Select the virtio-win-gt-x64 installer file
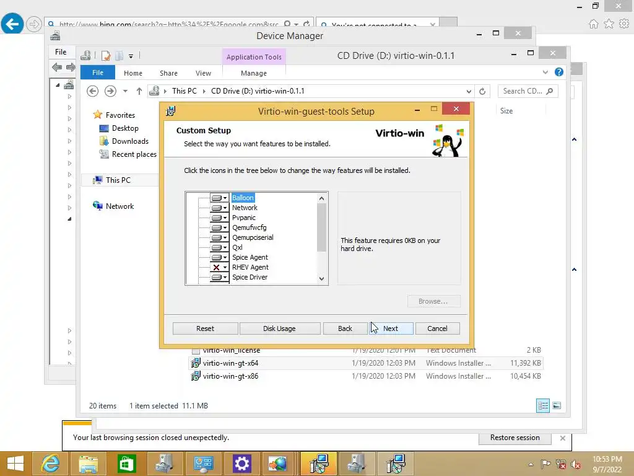This screenshot has width=634, height=476. pos(366,363)
